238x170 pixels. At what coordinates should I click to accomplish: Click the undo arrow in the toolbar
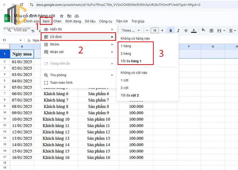point(33,31)
